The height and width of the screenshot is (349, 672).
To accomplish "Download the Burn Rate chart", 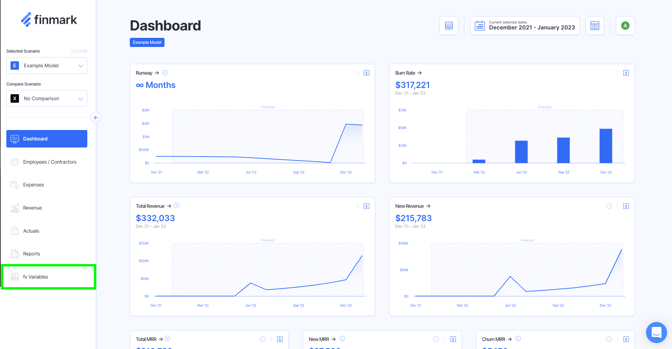I will [x=626, y=73].
